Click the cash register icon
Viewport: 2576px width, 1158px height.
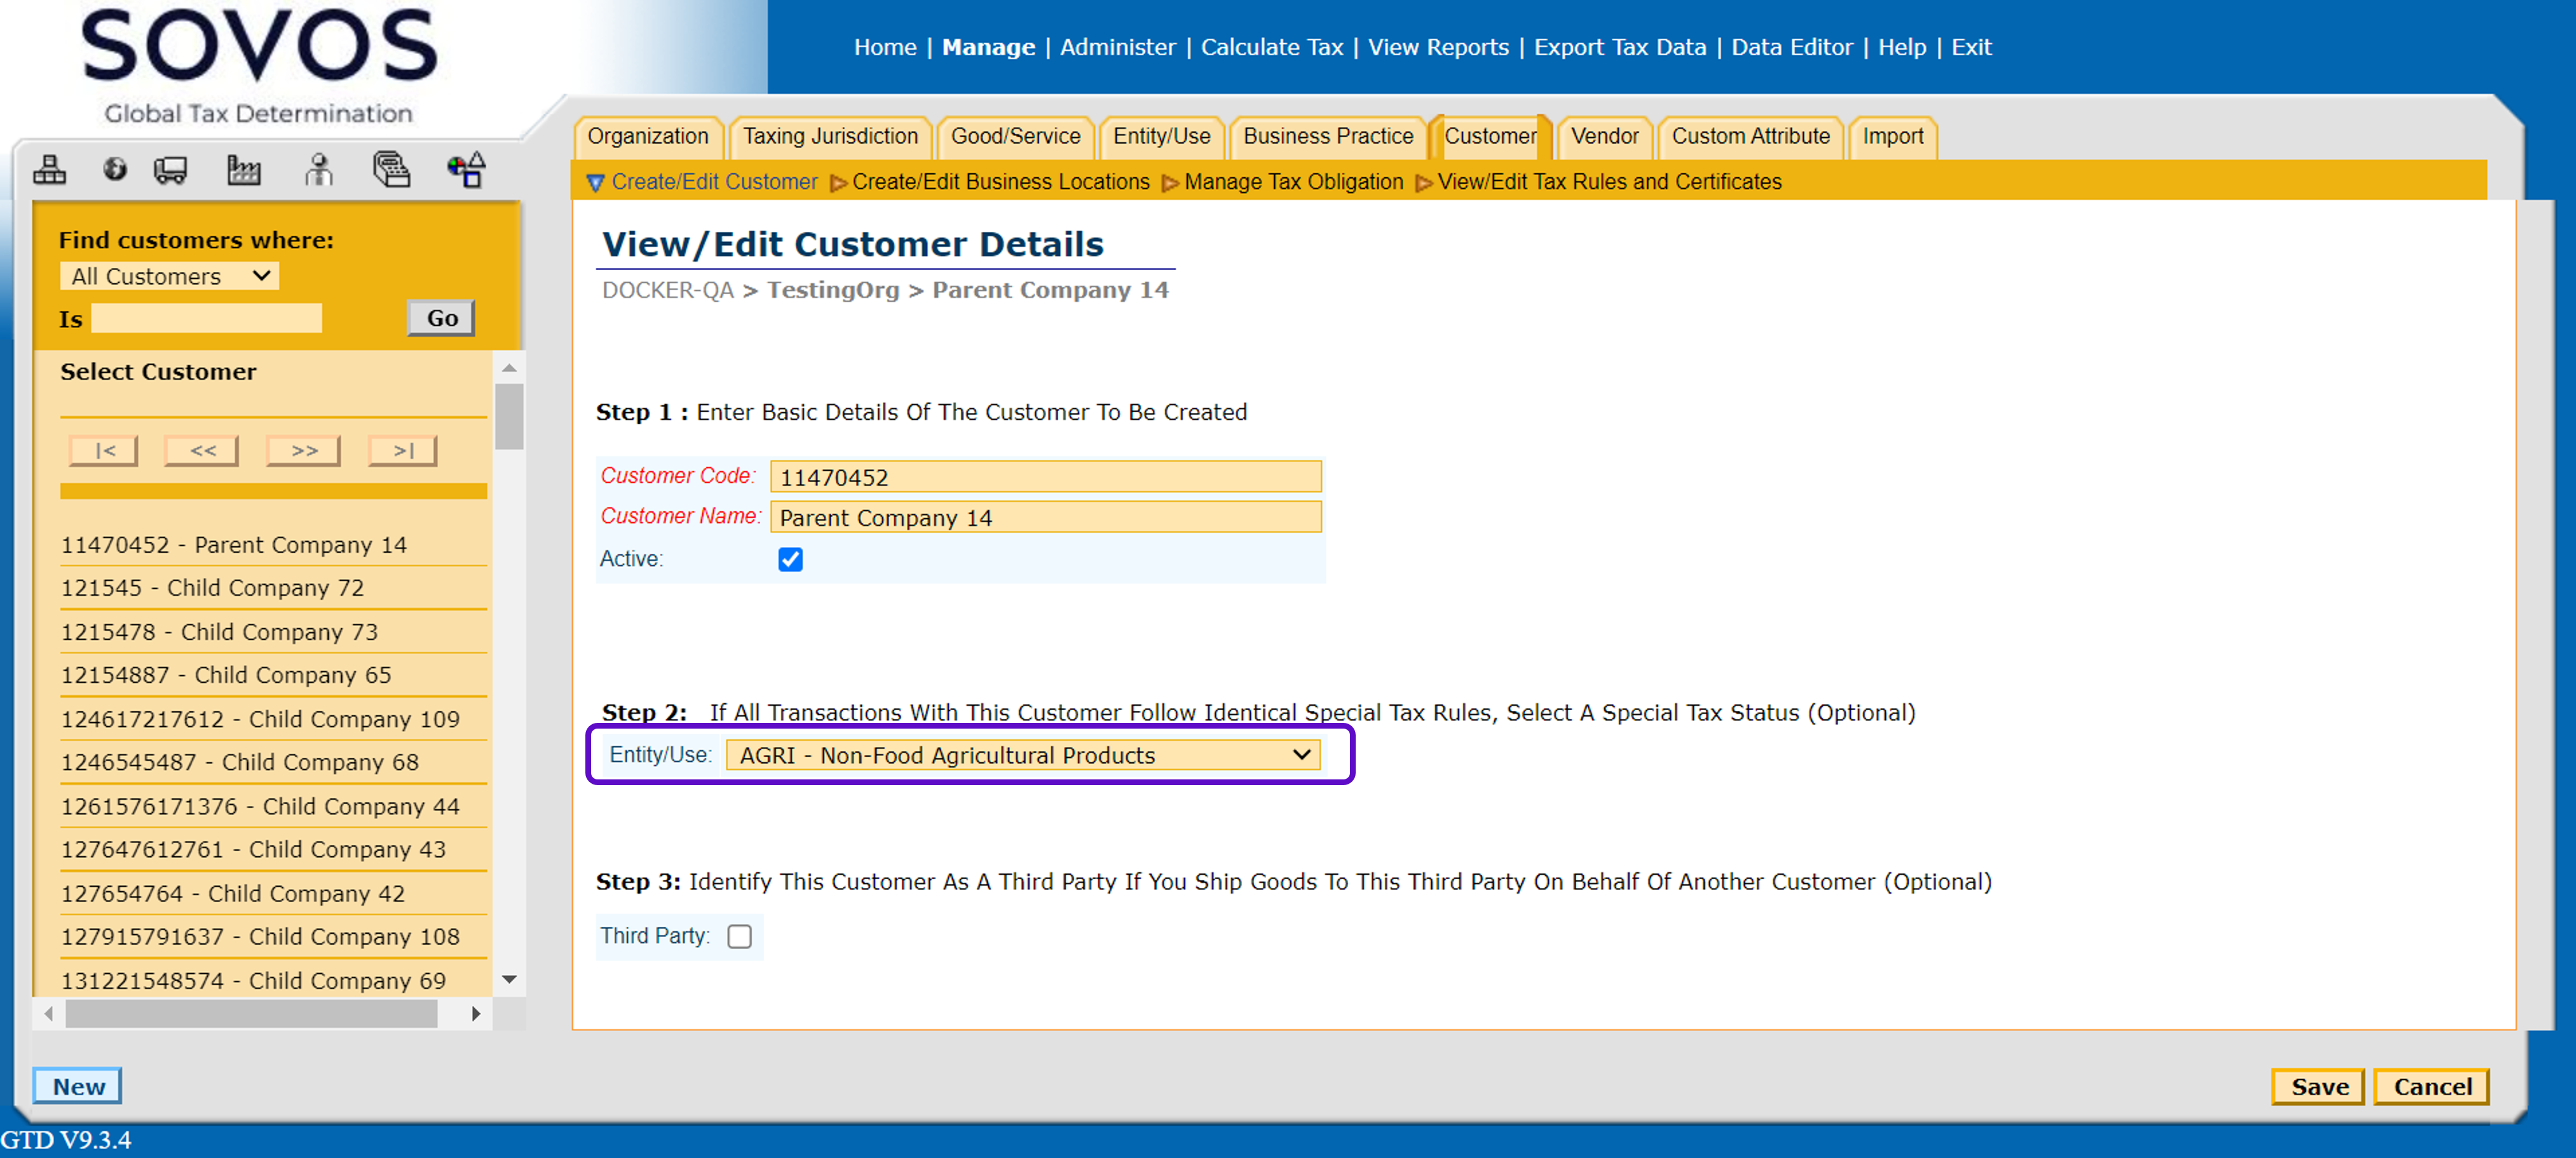391,170
